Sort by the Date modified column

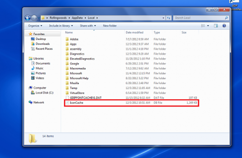pos(134,32)
